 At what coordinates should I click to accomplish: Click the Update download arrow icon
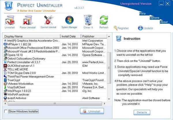[140, 28]
